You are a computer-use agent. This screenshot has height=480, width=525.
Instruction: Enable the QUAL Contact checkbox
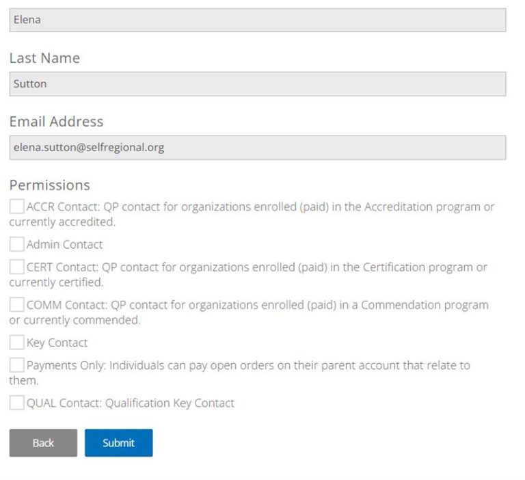tap(16, 403)
